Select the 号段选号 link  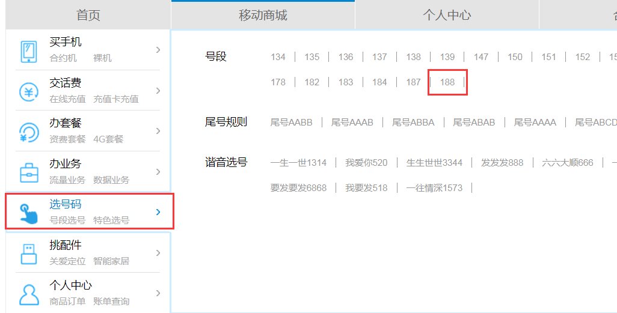pyautogui.click(x=67, y=220)
